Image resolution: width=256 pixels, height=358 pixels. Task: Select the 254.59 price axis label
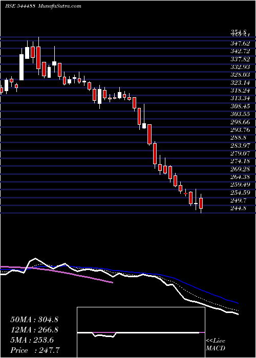pos(240,193)
